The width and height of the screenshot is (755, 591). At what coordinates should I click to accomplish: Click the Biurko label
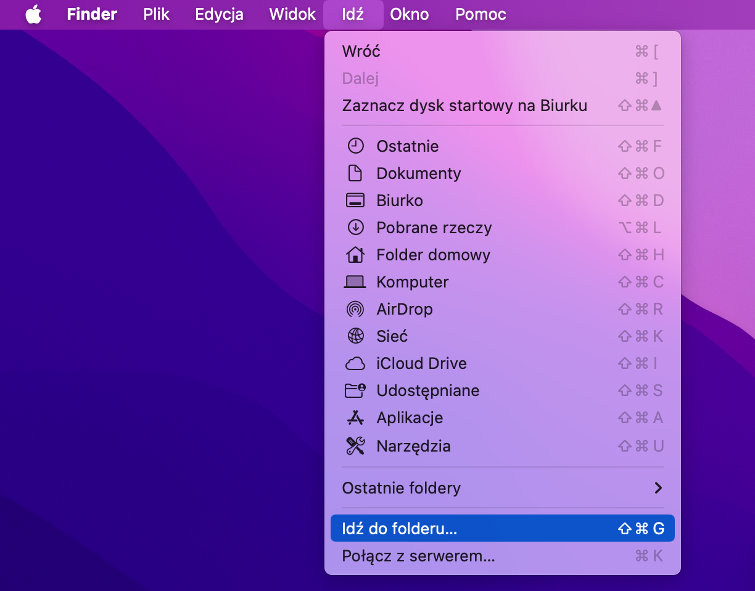(x=400, y=200)
